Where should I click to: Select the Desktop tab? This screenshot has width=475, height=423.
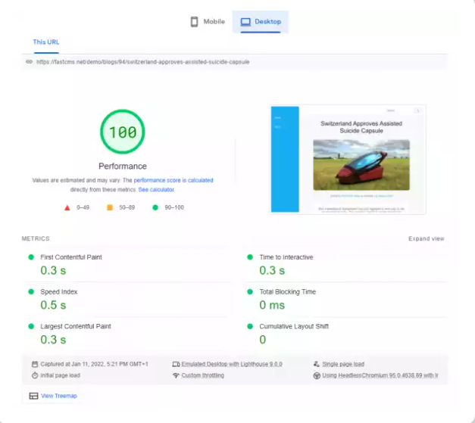[261, 22]
